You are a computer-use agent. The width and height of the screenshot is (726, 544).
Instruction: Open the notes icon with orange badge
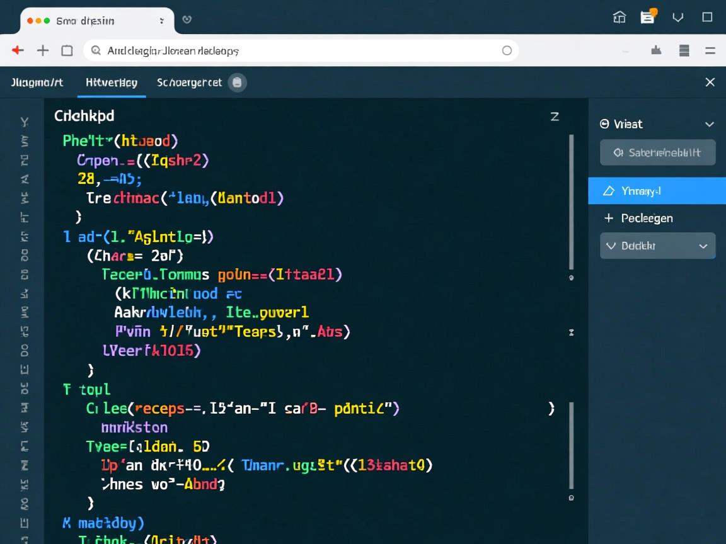647,17
